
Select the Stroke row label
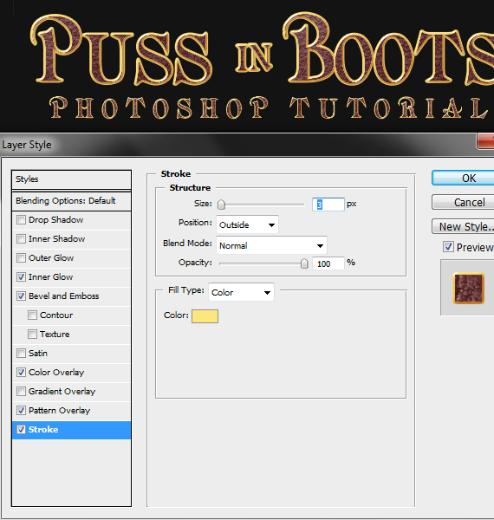43,430
